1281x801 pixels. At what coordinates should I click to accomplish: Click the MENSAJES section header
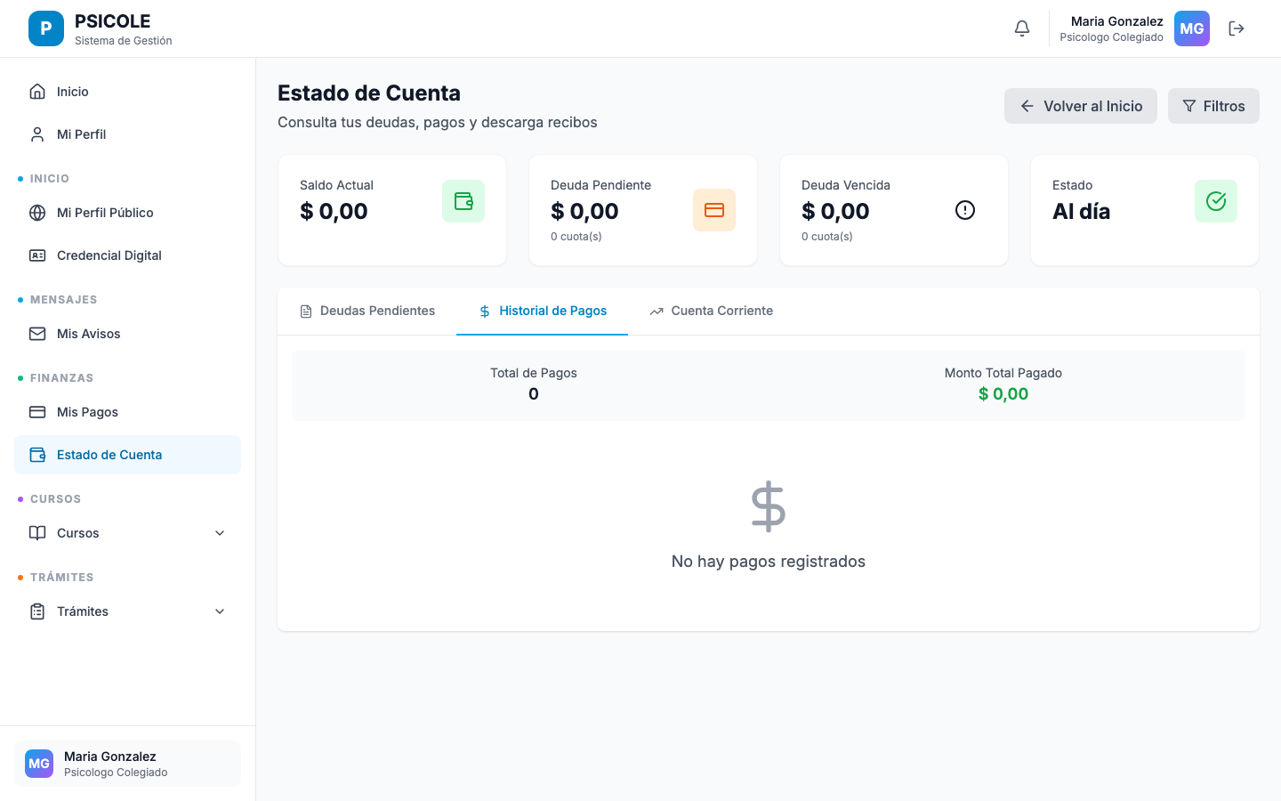63,300
